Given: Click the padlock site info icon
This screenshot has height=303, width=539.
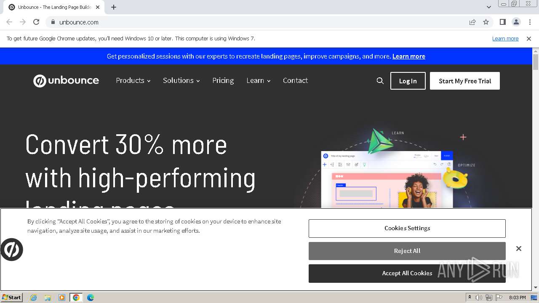Looking at the screenshot, I should click(53, 22).
